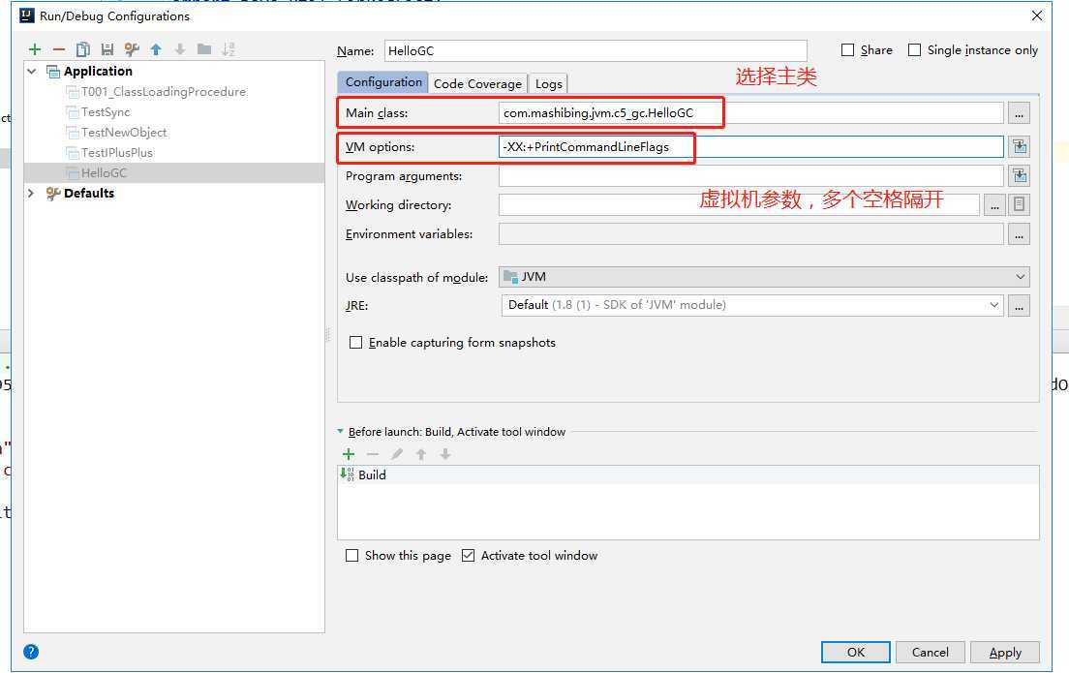This screenshot has height=673, width=1069.
Task: Edit Environment variables via ellipsis button
Action: (1019, 234)
